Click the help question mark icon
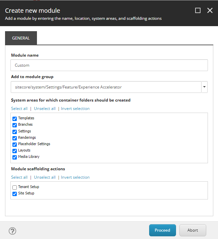The image size is (218, 239). [12, 231]
